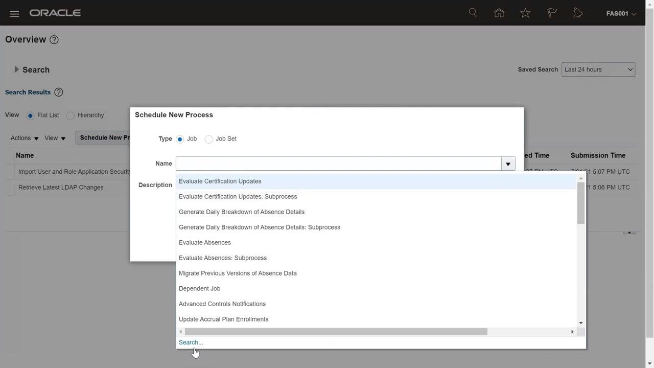This screenshot has width=654, height=368.
Task: Click the Oracle logo
Action: click(x=55, y=13)
